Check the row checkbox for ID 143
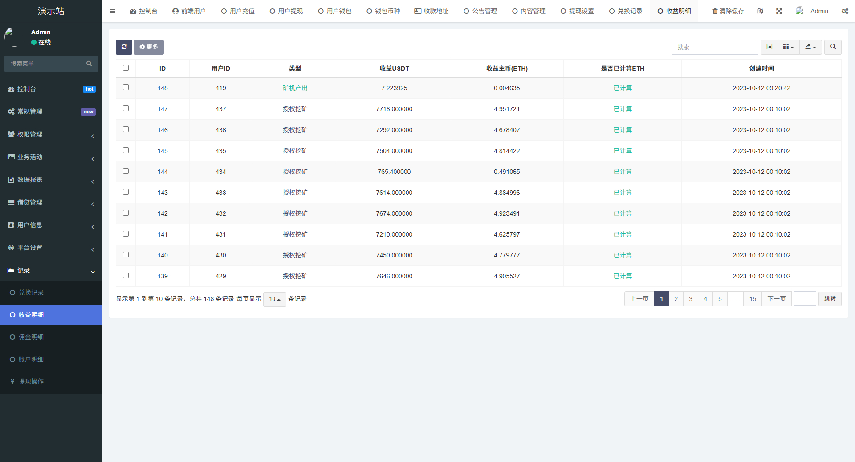Screen dimensions: 855x462 coord(126,192)
